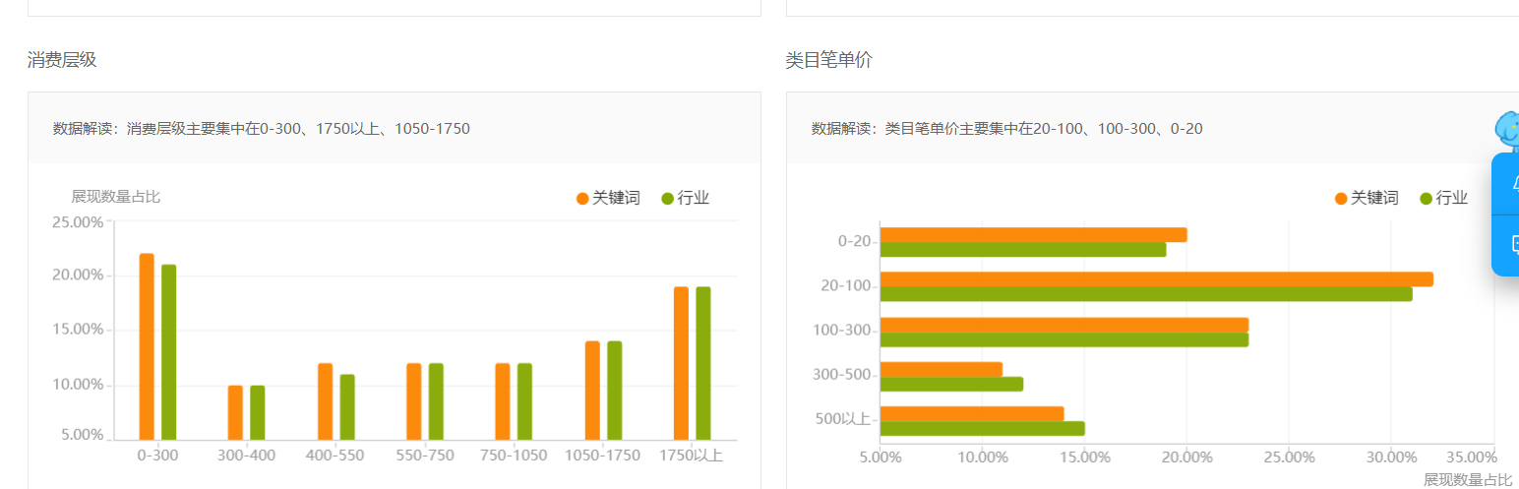
Task: Select orange 关键词 bar for 300-400
Action: coord(235,412)
